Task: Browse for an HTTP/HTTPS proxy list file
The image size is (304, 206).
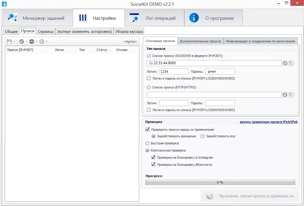Action: 291,95
